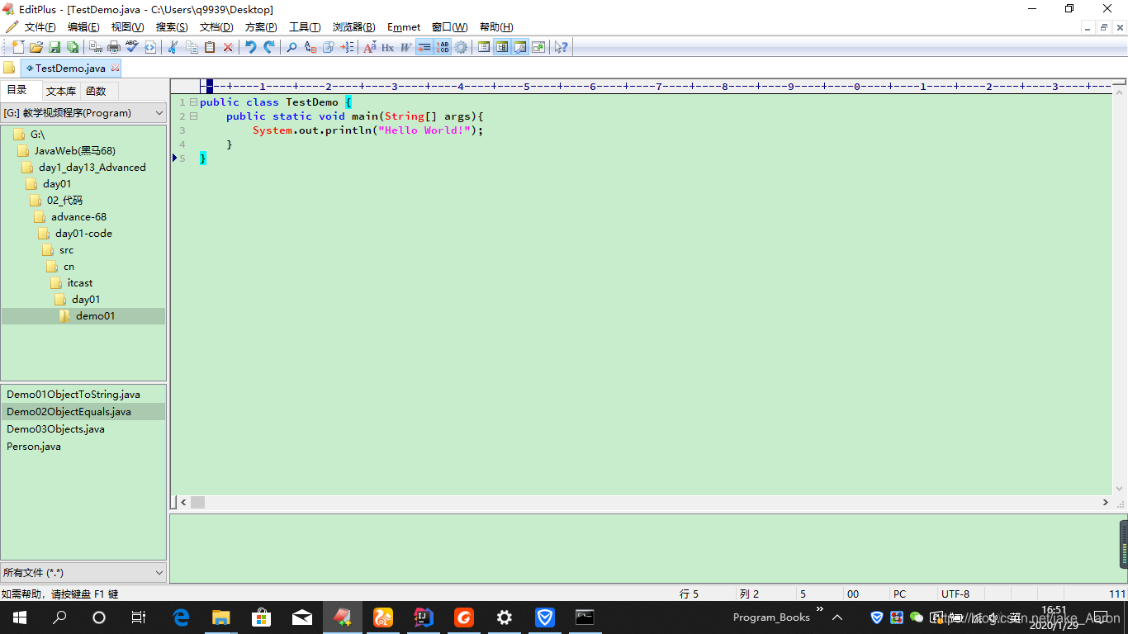Screen dimensions: 1128x634
Task: Select the demo01 folder in tree
Action: coord(83,316)
